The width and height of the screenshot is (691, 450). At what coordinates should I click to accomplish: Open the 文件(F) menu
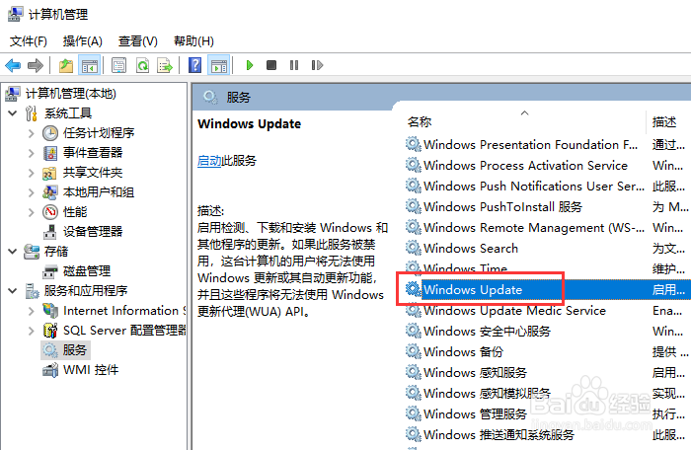pos(29,41)
